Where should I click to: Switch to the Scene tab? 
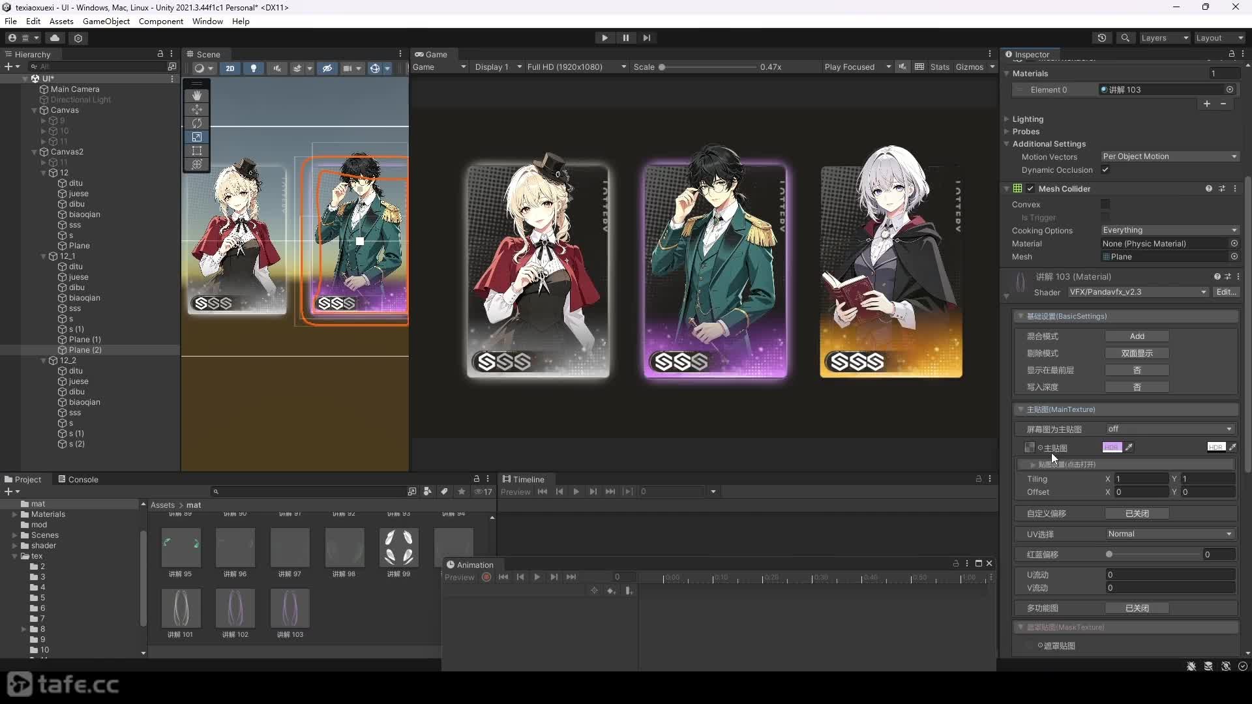tap(203, 54)
